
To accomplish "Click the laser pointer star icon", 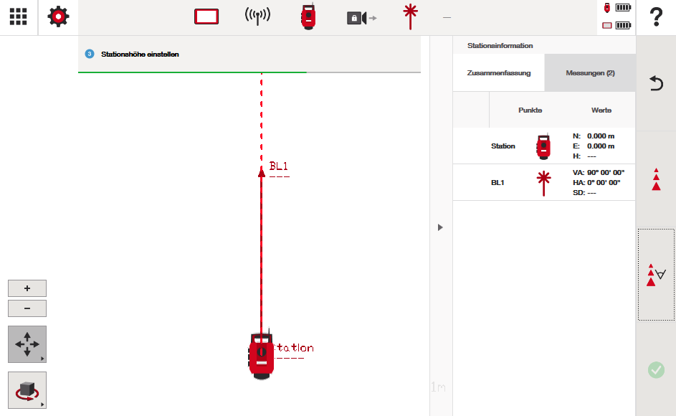I will (x=410, y=16).
